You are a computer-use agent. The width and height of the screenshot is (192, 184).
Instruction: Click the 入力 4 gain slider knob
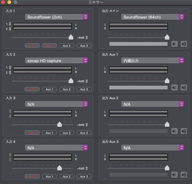[60, 168]
